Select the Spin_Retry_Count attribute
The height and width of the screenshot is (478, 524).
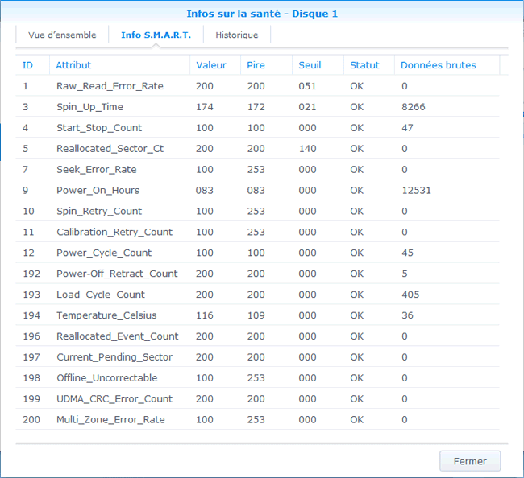pyautogui.click(x=99, y=211)
